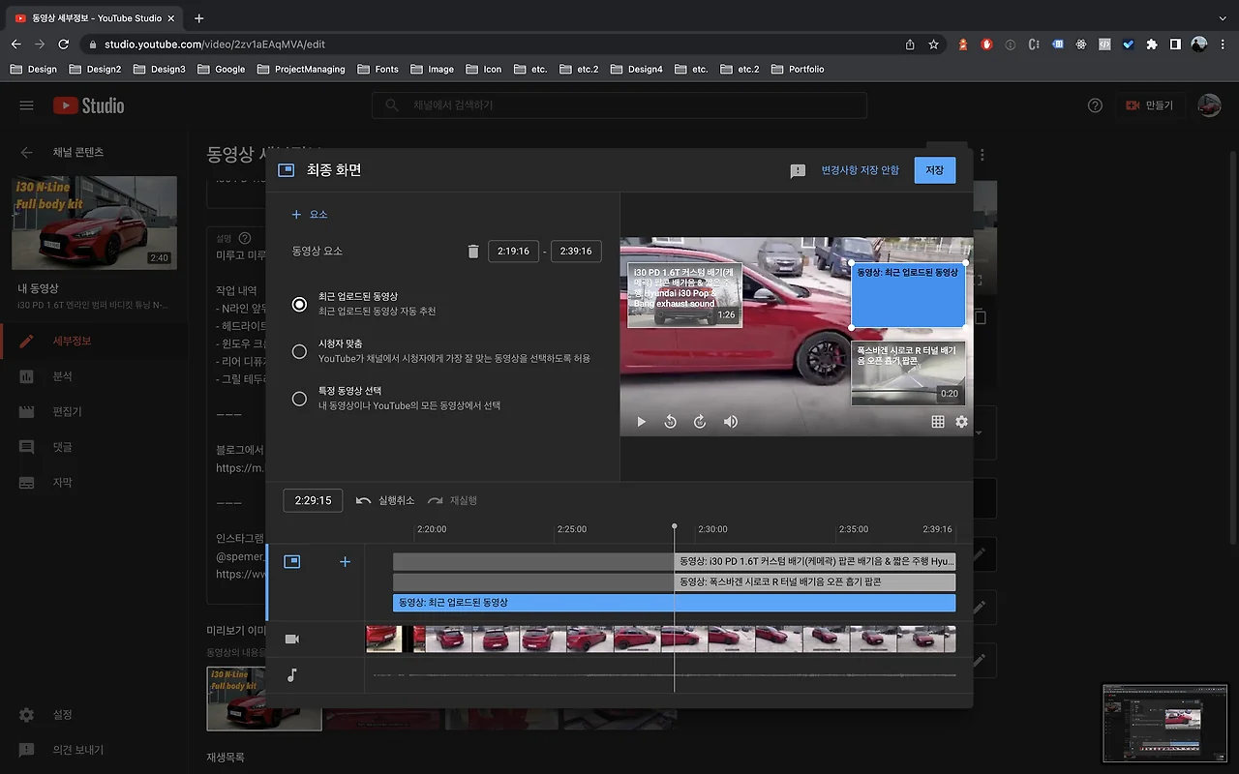Select 시청자 맞춤 radio option
1239x774 pixels.
[300, 351]
